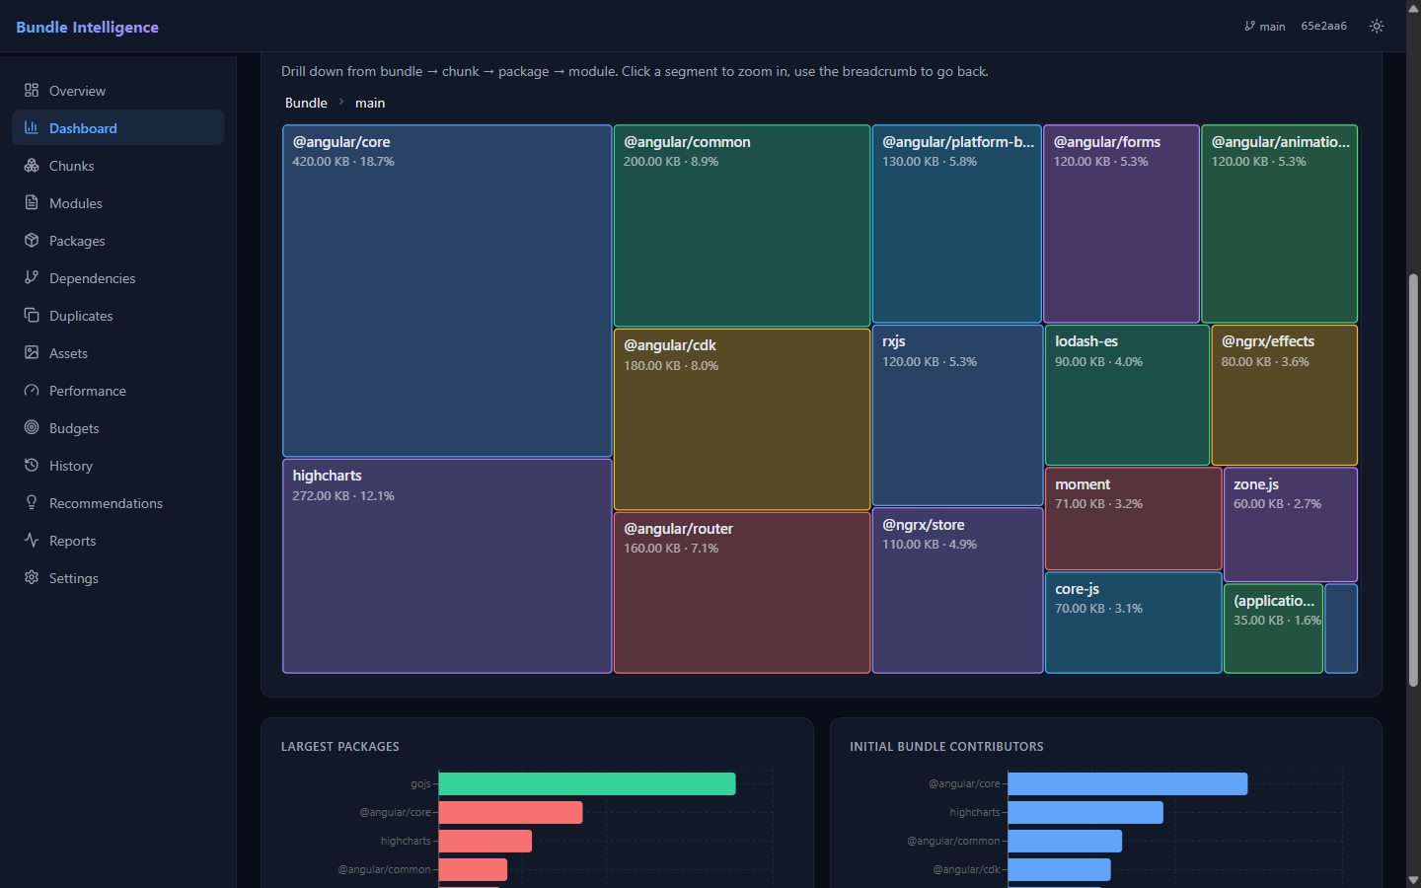This screenshot has height=888, width=1421.
Task: Select the @angular/animatio... treemap segment
Action: point(1280,224)
